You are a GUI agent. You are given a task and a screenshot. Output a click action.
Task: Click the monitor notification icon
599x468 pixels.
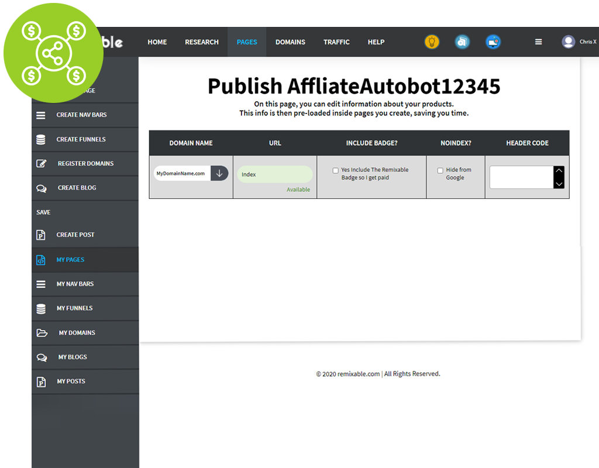click(493, 42)
